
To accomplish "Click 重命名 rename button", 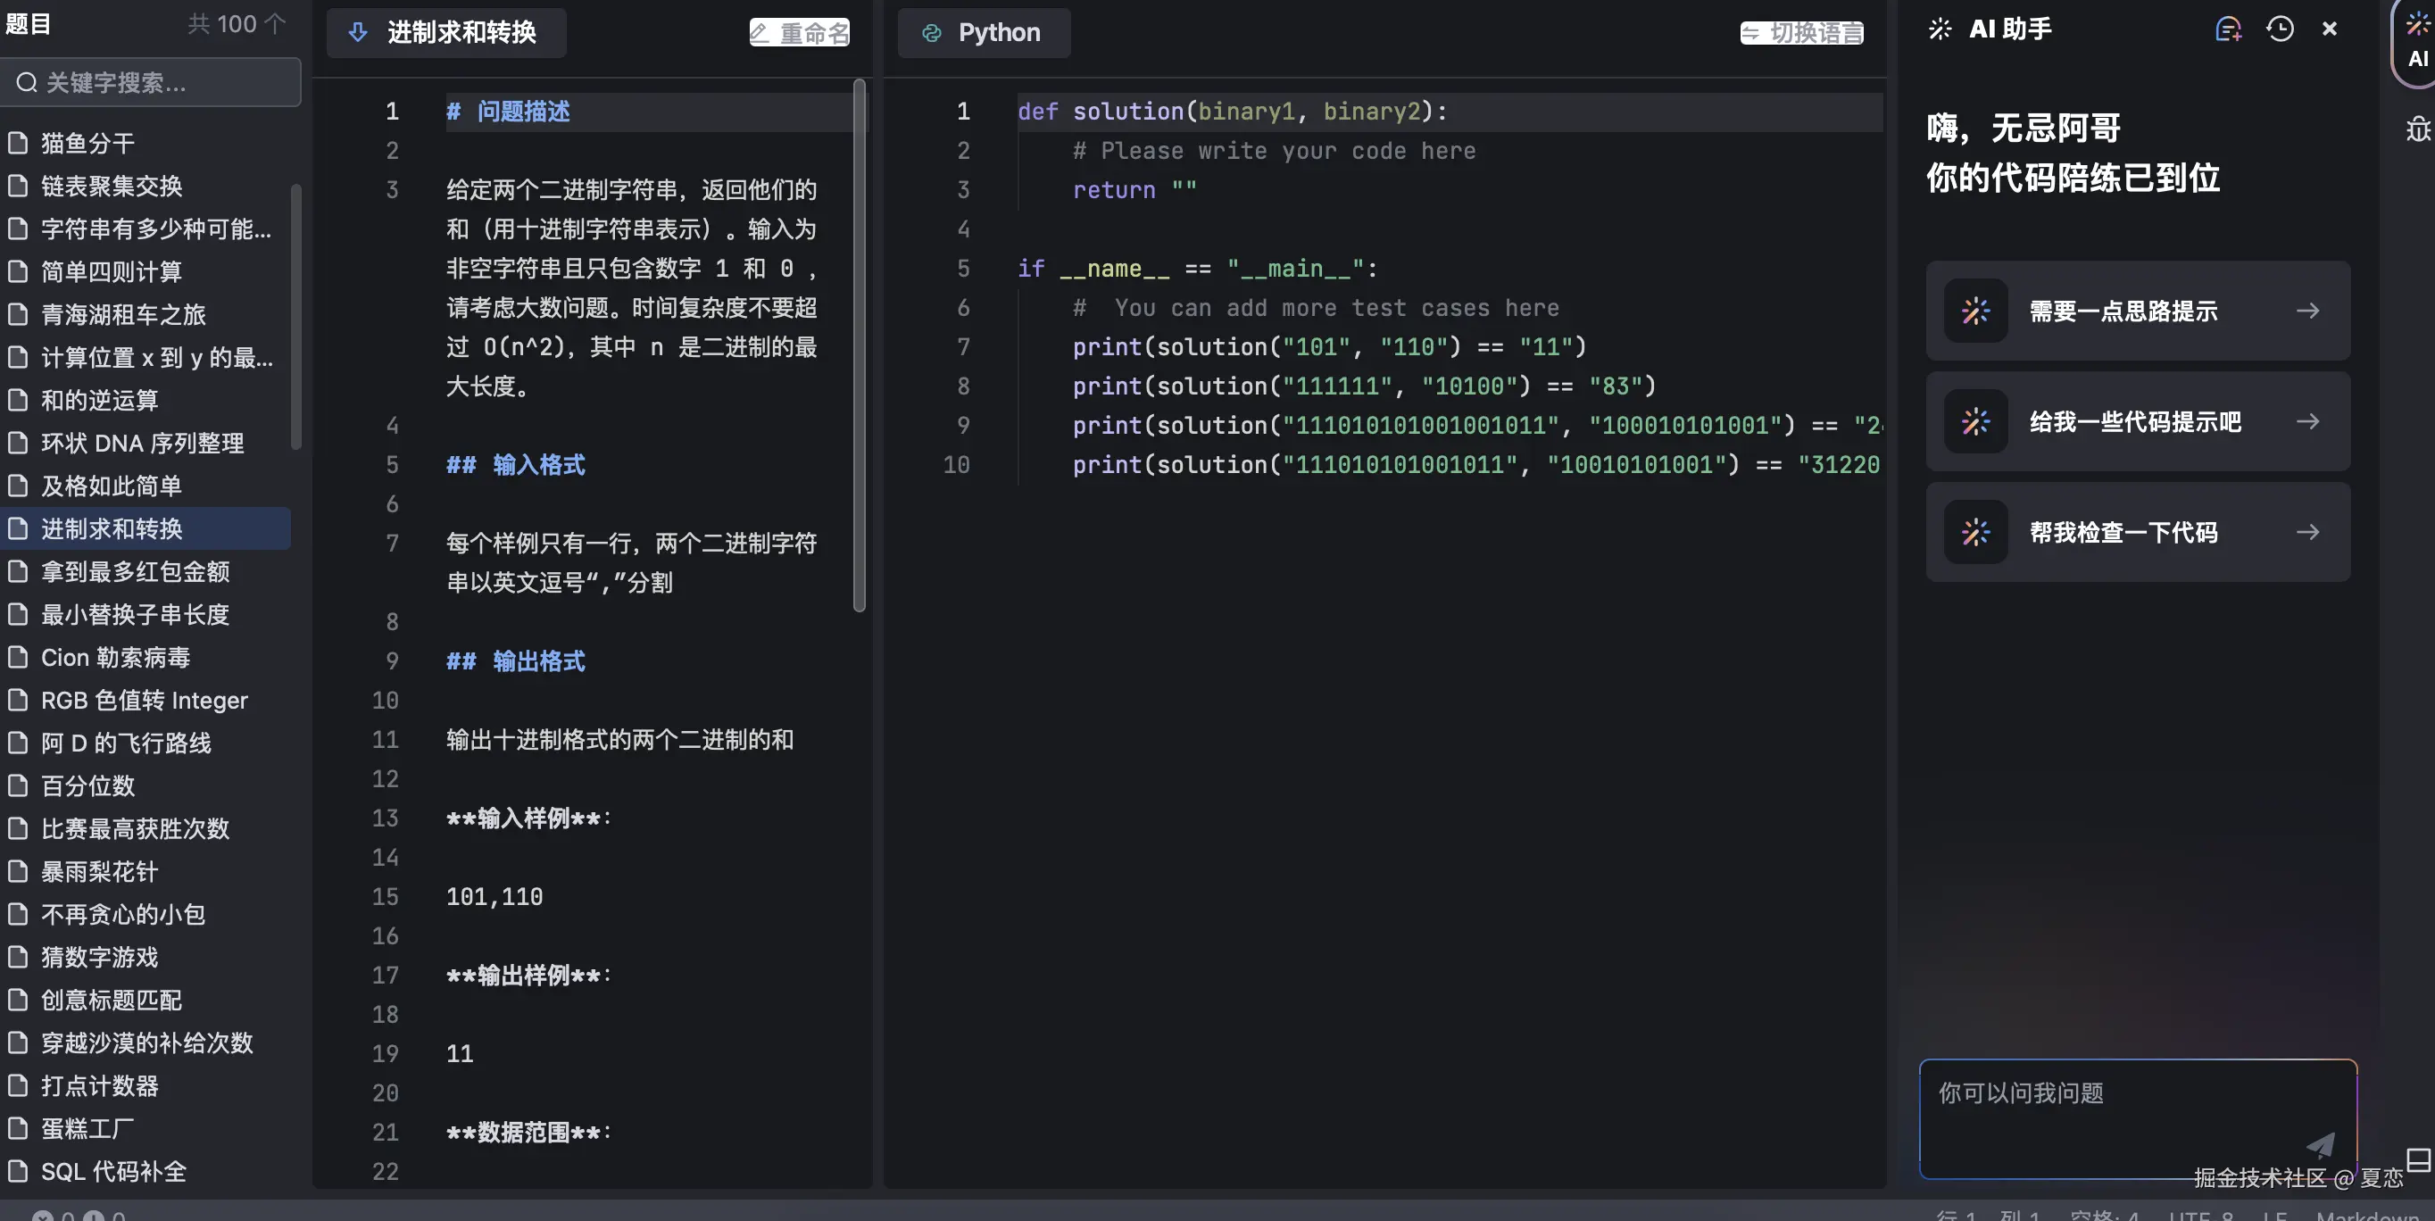I will pos(800,33).
